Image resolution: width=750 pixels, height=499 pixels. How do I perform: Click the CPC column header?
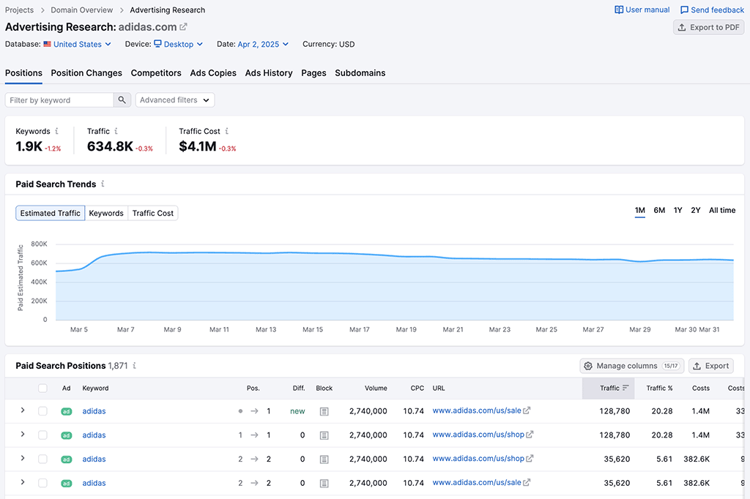(x=417, y=388)
